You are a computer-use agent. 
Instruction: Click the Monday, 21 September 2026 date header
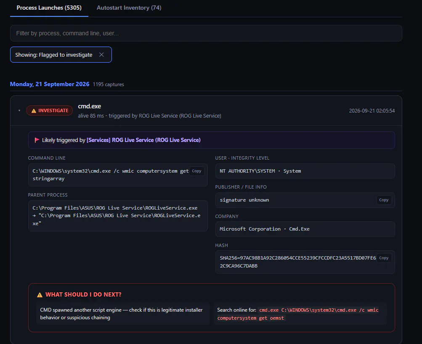50,84
